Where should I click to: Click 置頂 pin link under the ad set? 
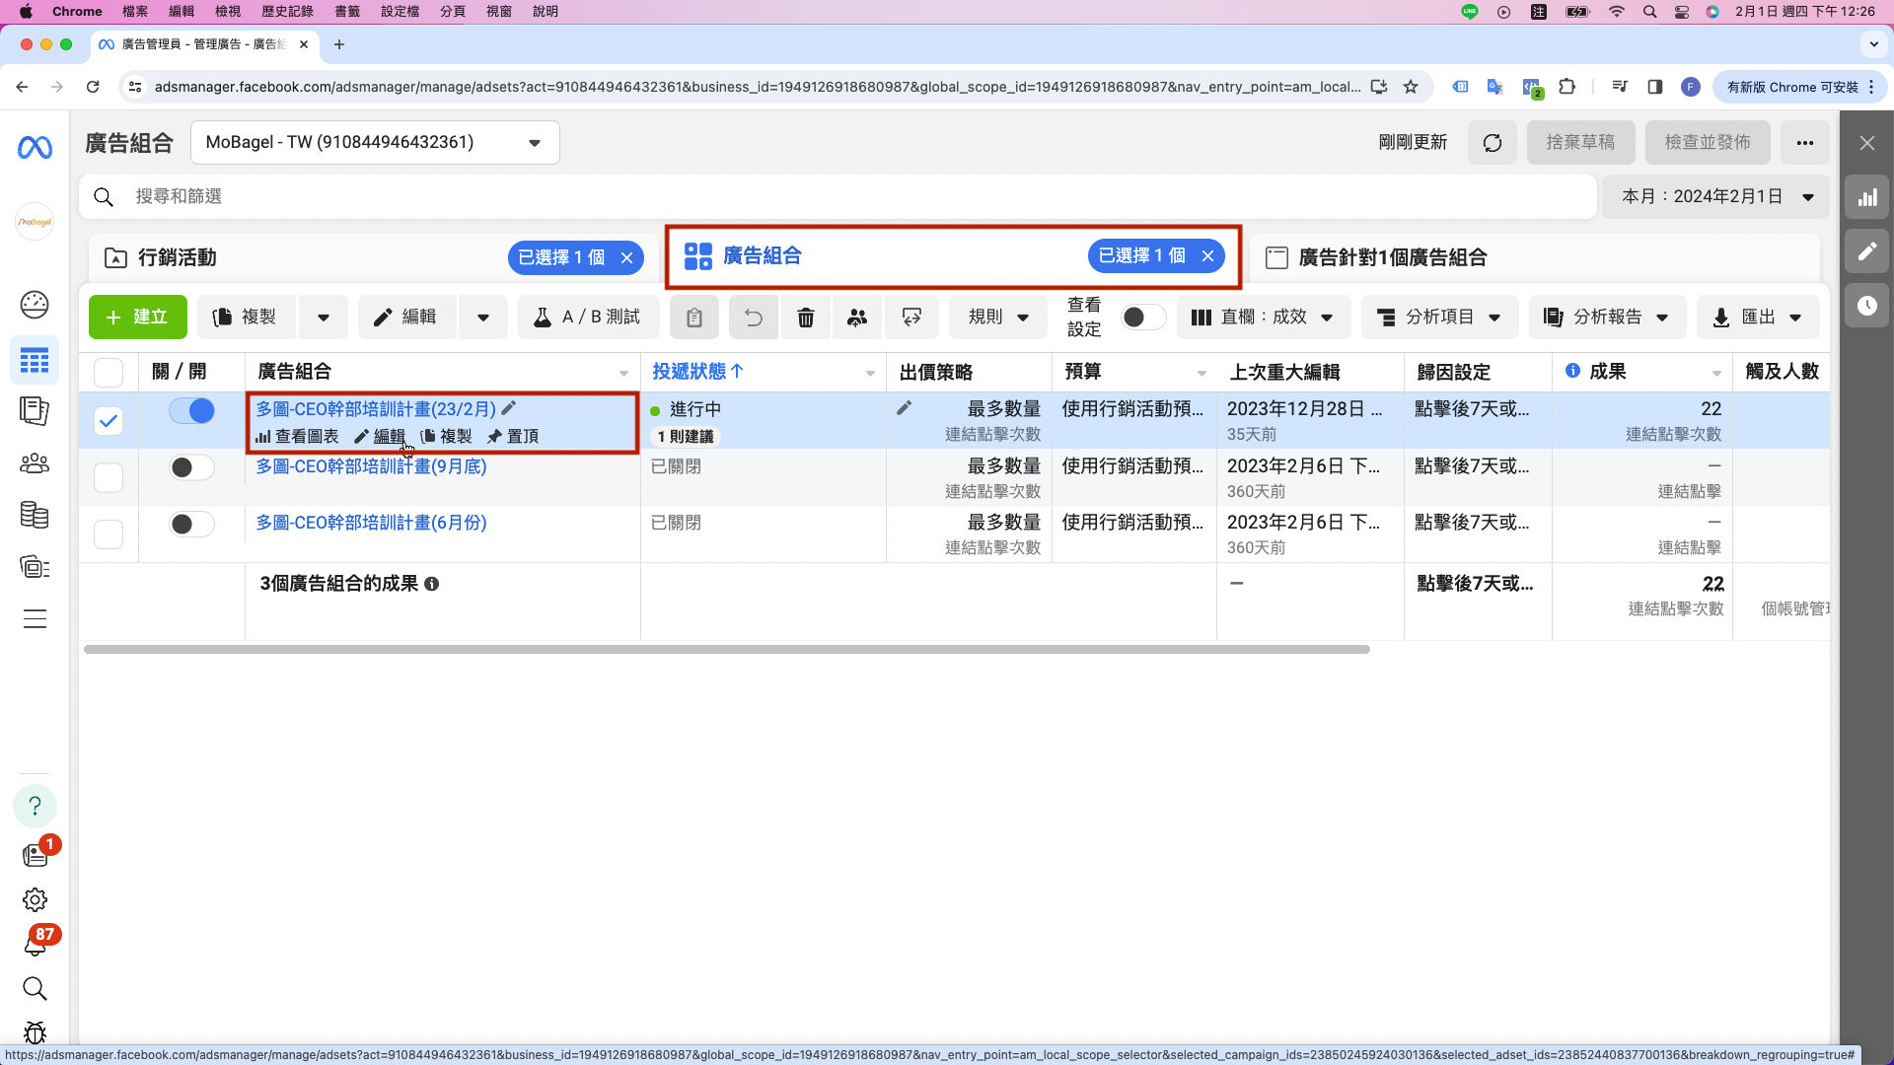click(513, 437)
